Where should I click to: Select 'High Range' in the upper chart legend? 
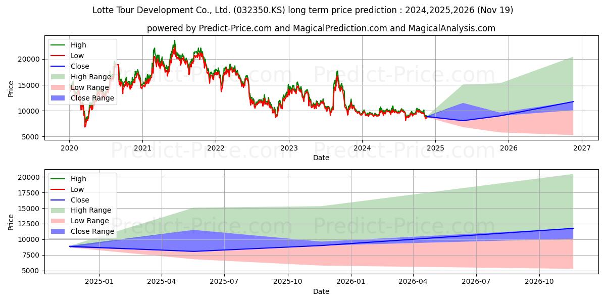(91, 77)
